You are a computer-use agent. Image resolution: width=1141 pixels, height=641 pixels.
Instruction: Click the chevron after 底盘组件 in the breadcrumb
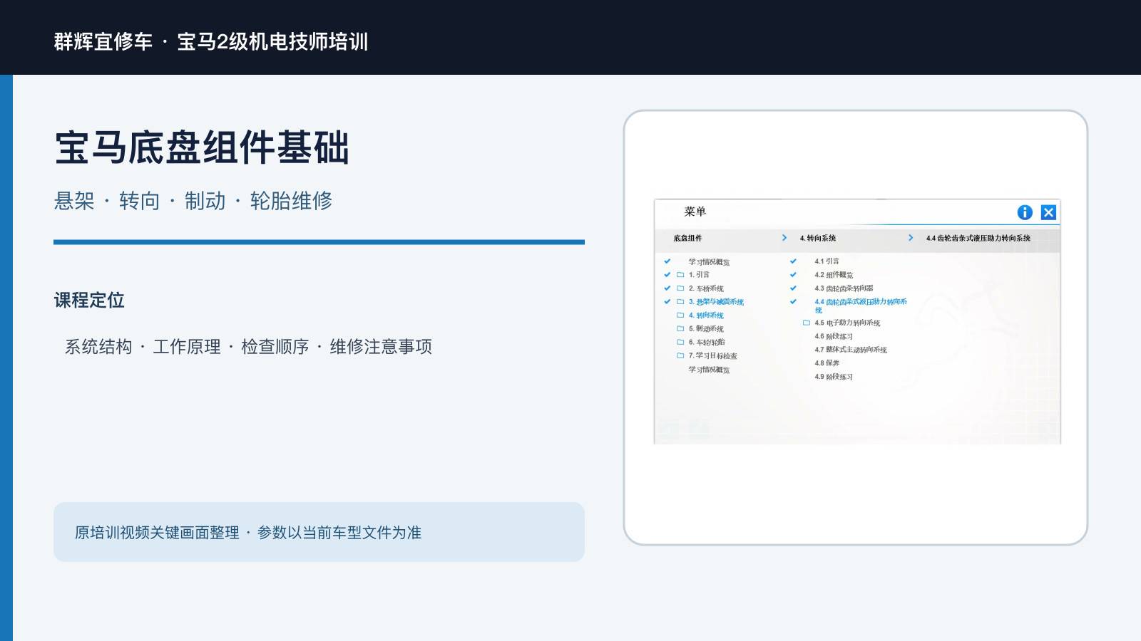[x=784, y=238]
